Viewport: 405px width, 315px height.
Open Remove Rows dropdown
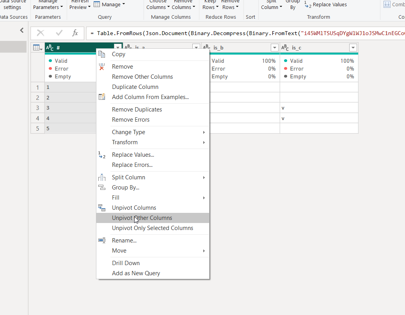(237, 7)
